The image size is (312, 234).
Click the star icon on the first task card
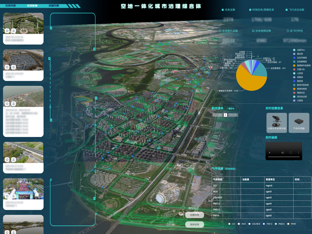(7, 31)
